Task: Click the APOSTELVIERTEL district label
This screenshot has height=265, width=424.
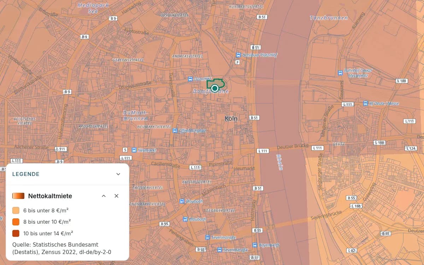Action: click(93, 126)
